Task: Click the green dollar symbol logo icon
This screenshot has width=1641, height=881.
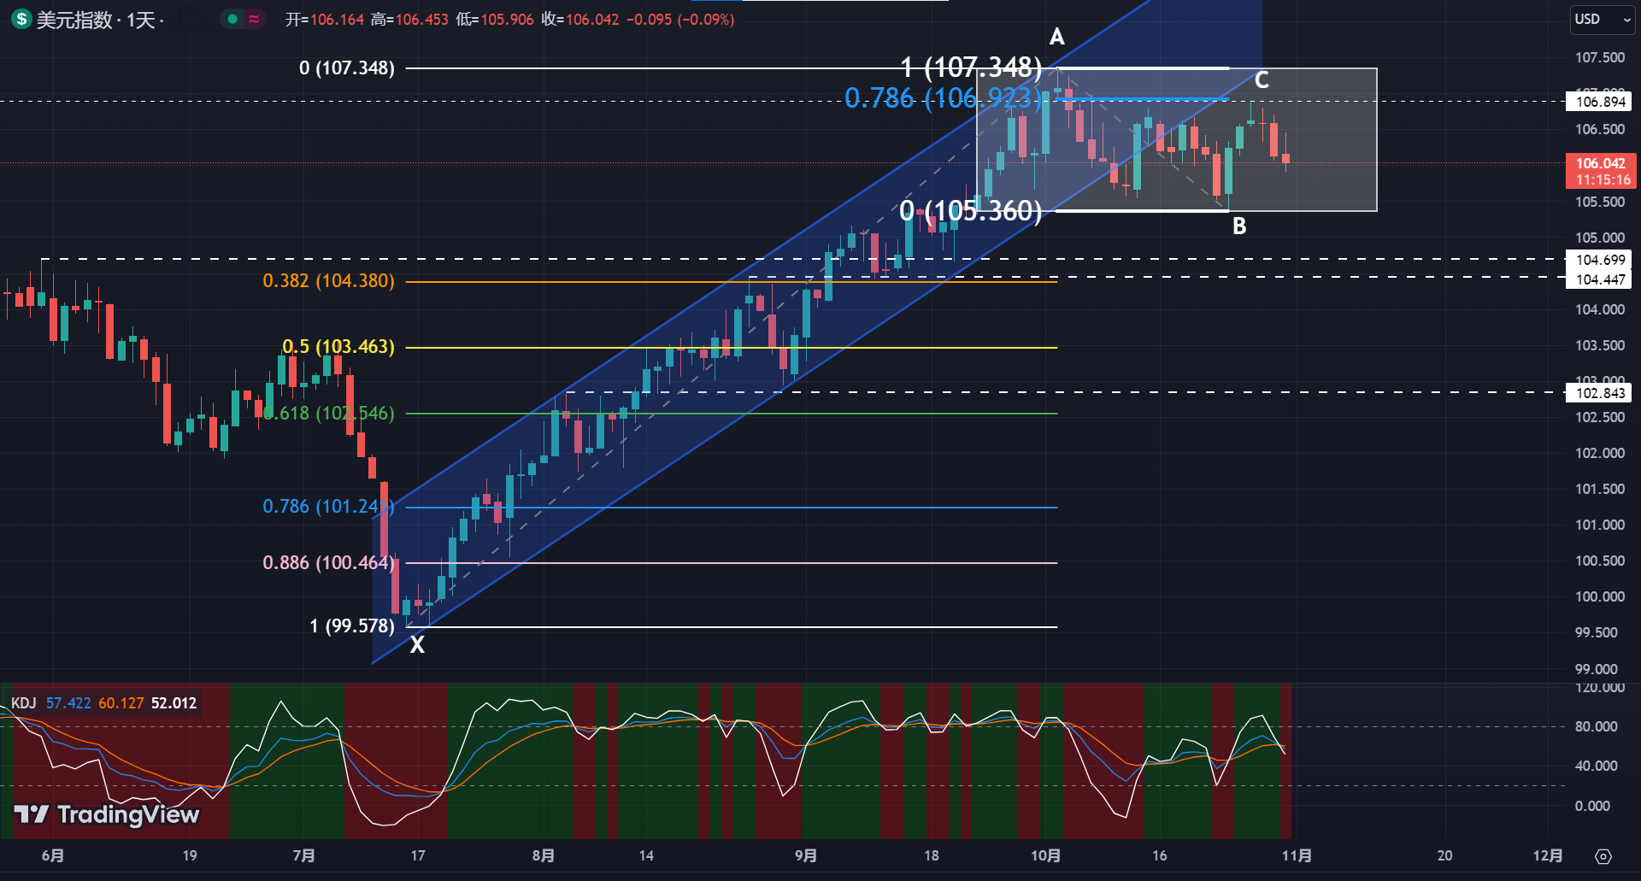Action: (x=21, y=19)
